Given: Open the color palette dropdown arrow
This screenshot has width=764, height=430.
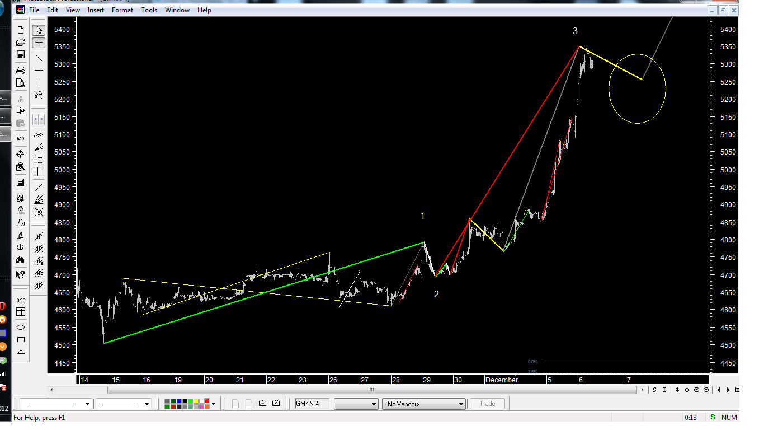Looking at the screenshot, I should click(x=213, y=404).
